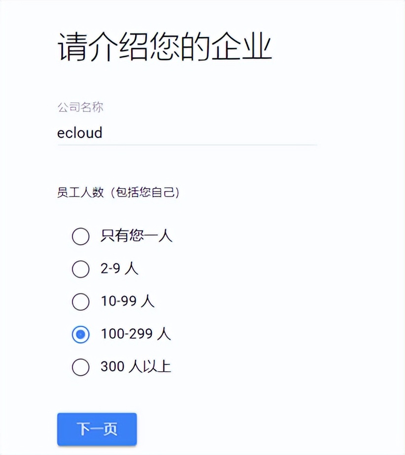Click the empty circle beside 300 人以上

click(81, 367)
